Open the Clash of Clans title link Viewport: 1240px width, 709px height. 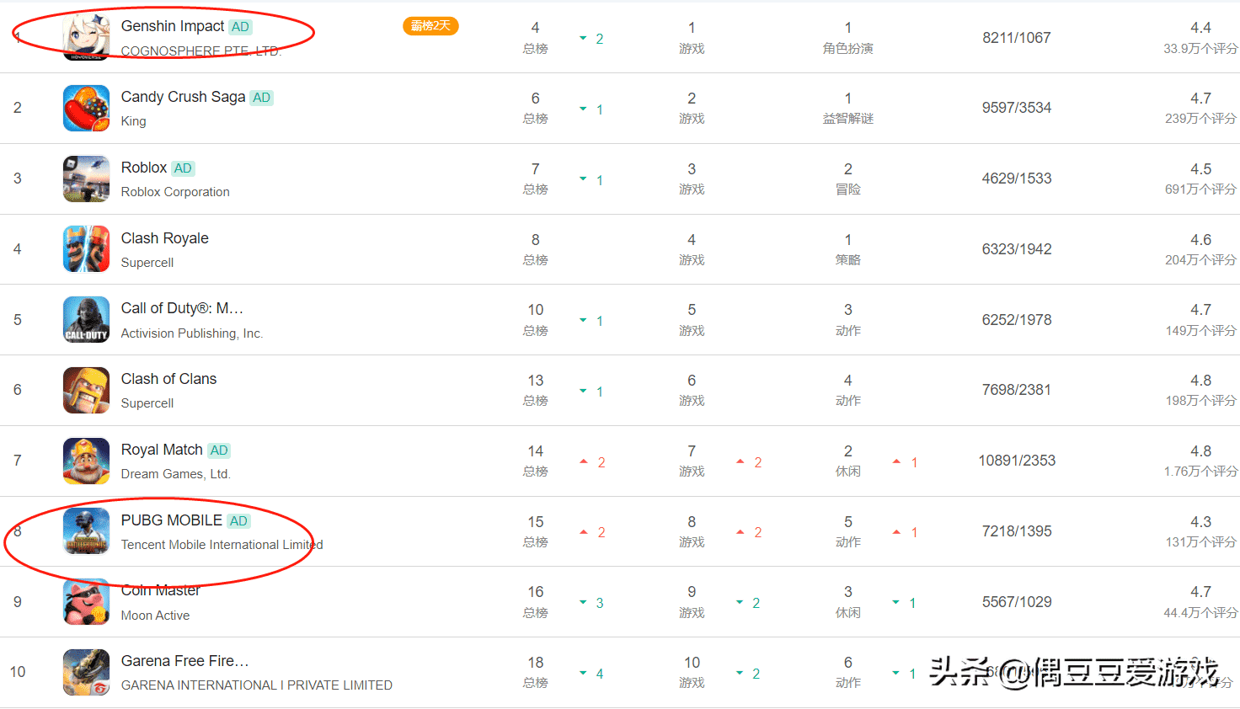[x=168, y=379]
